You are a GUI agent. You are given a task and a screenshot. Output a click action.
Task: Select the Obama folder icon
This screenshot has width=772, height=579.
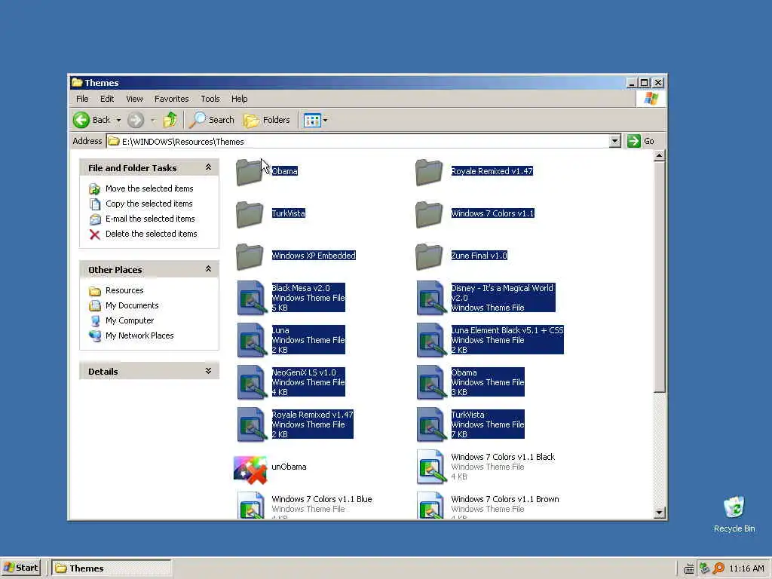(x=250, y=172)
